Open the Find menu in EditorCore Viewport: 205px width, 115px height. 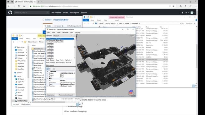point(72,33)
